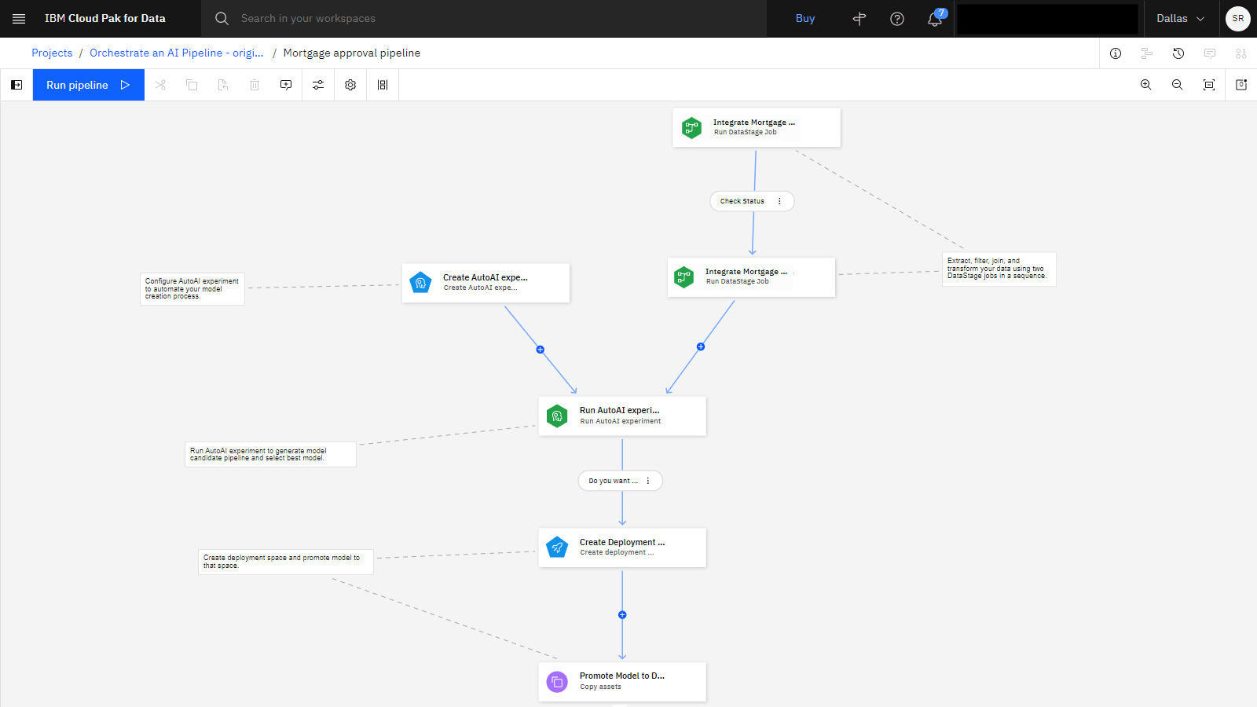Image resolution: width=1257 pixels, height=707 pixels.
Task: Zoom out of the canvas
Action: tap(1178, 85)
